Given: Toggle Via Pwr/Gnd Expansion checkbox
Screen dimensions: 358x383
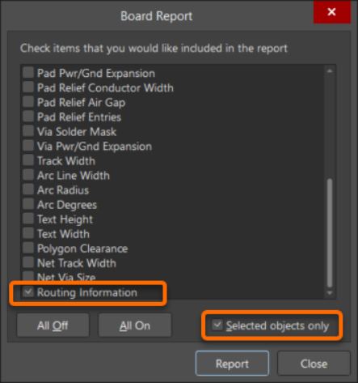Looking at the screenshot, I should (28, 146).
